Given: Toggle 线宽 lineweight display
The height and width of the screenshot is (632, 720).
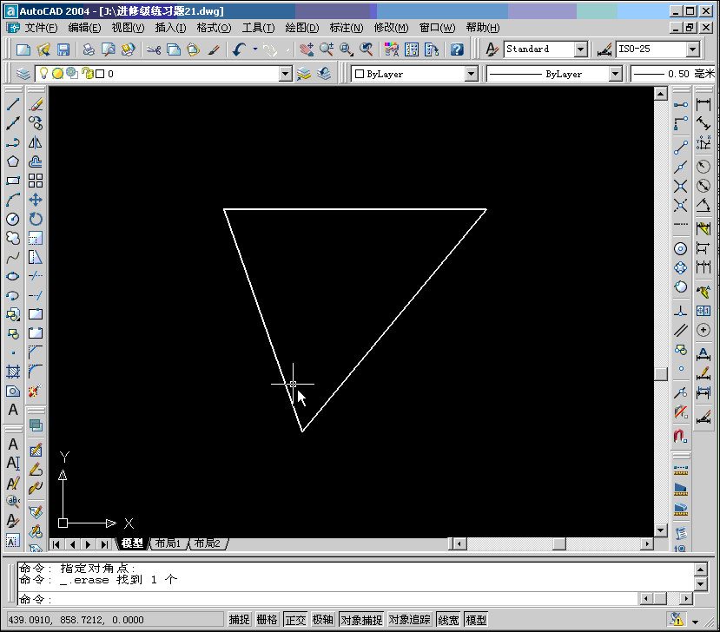Looking at the screenshot, I should (448, 620).
